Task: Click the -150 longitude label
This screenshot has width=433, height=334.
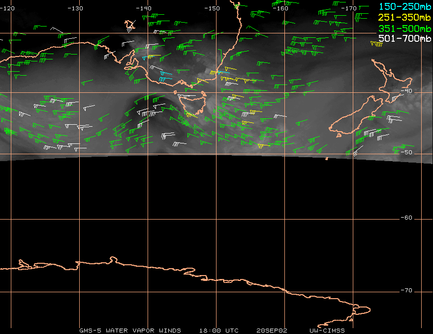Action: [212, 8]
